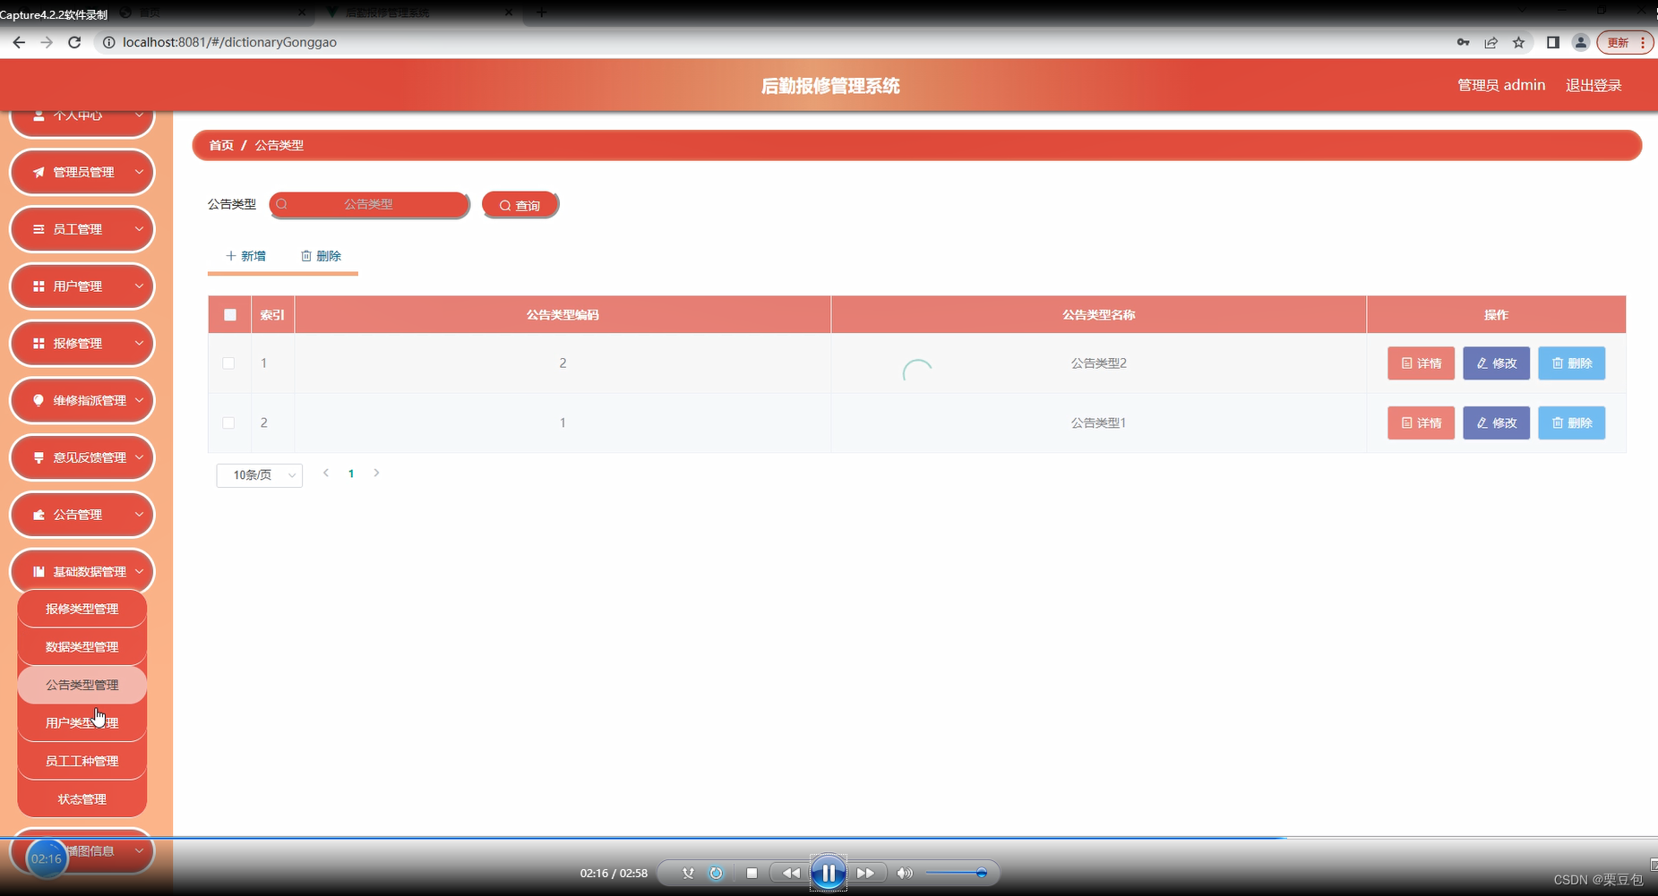Focus the 公告类型 search input field
Screen dimensions: 1658x896
click(x=369, y=204)
